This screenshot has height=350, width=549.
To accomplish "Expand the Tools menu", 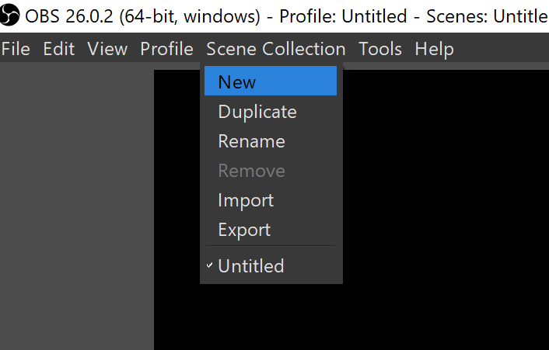I will [380, 49].
